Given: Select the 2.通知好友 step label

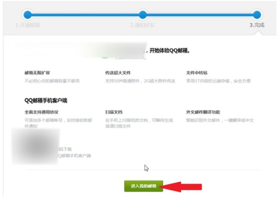Looking at the screenshot, I should tap(142, 25).
